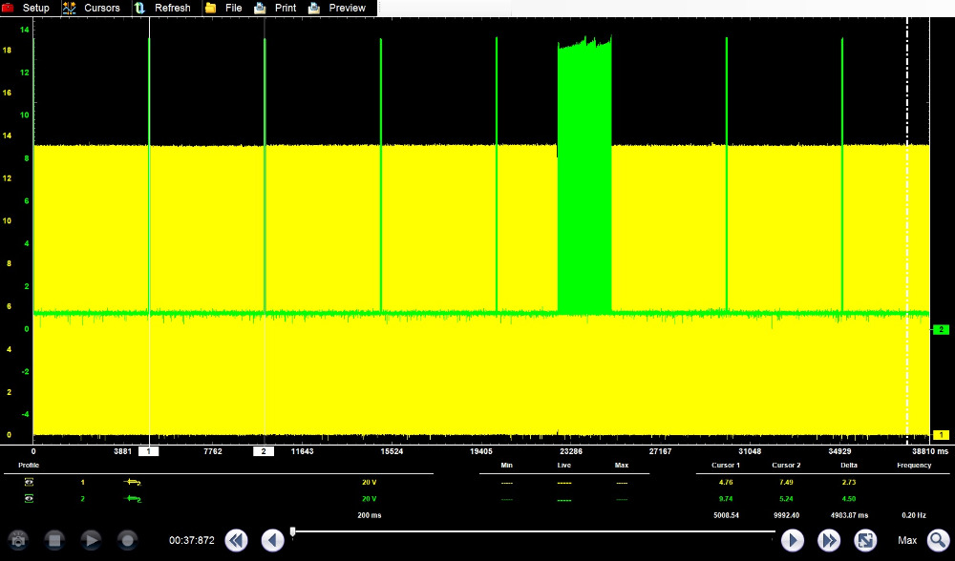
Task: Click the Max zoom label
Action: click(x=907, y=540)
